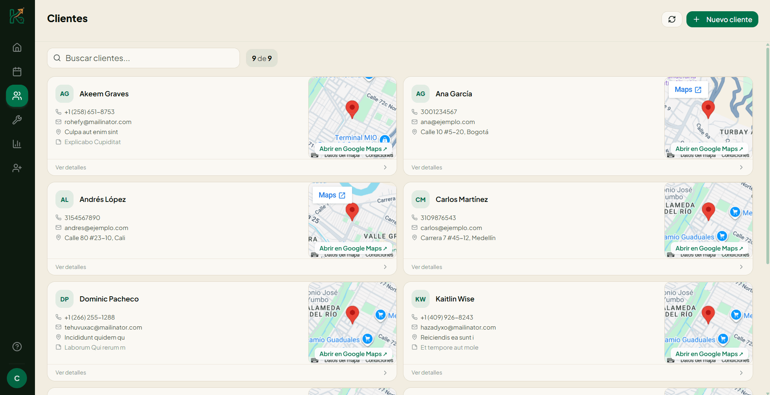Click the DP avatar of Dominic Pacheco

coord(64,299)
